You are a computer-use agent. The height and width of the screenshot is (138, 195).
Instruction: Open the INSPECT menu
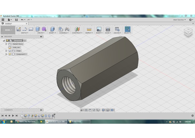click(x=89, y=33)
